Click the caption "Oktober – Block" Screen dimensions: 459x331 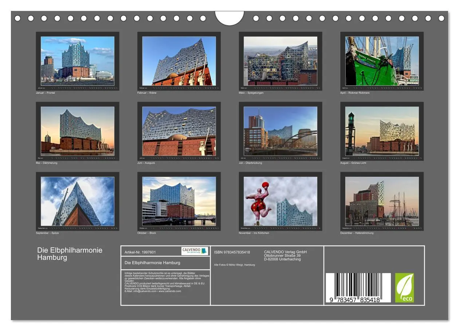pyautogui.click(x=146, y=233)
